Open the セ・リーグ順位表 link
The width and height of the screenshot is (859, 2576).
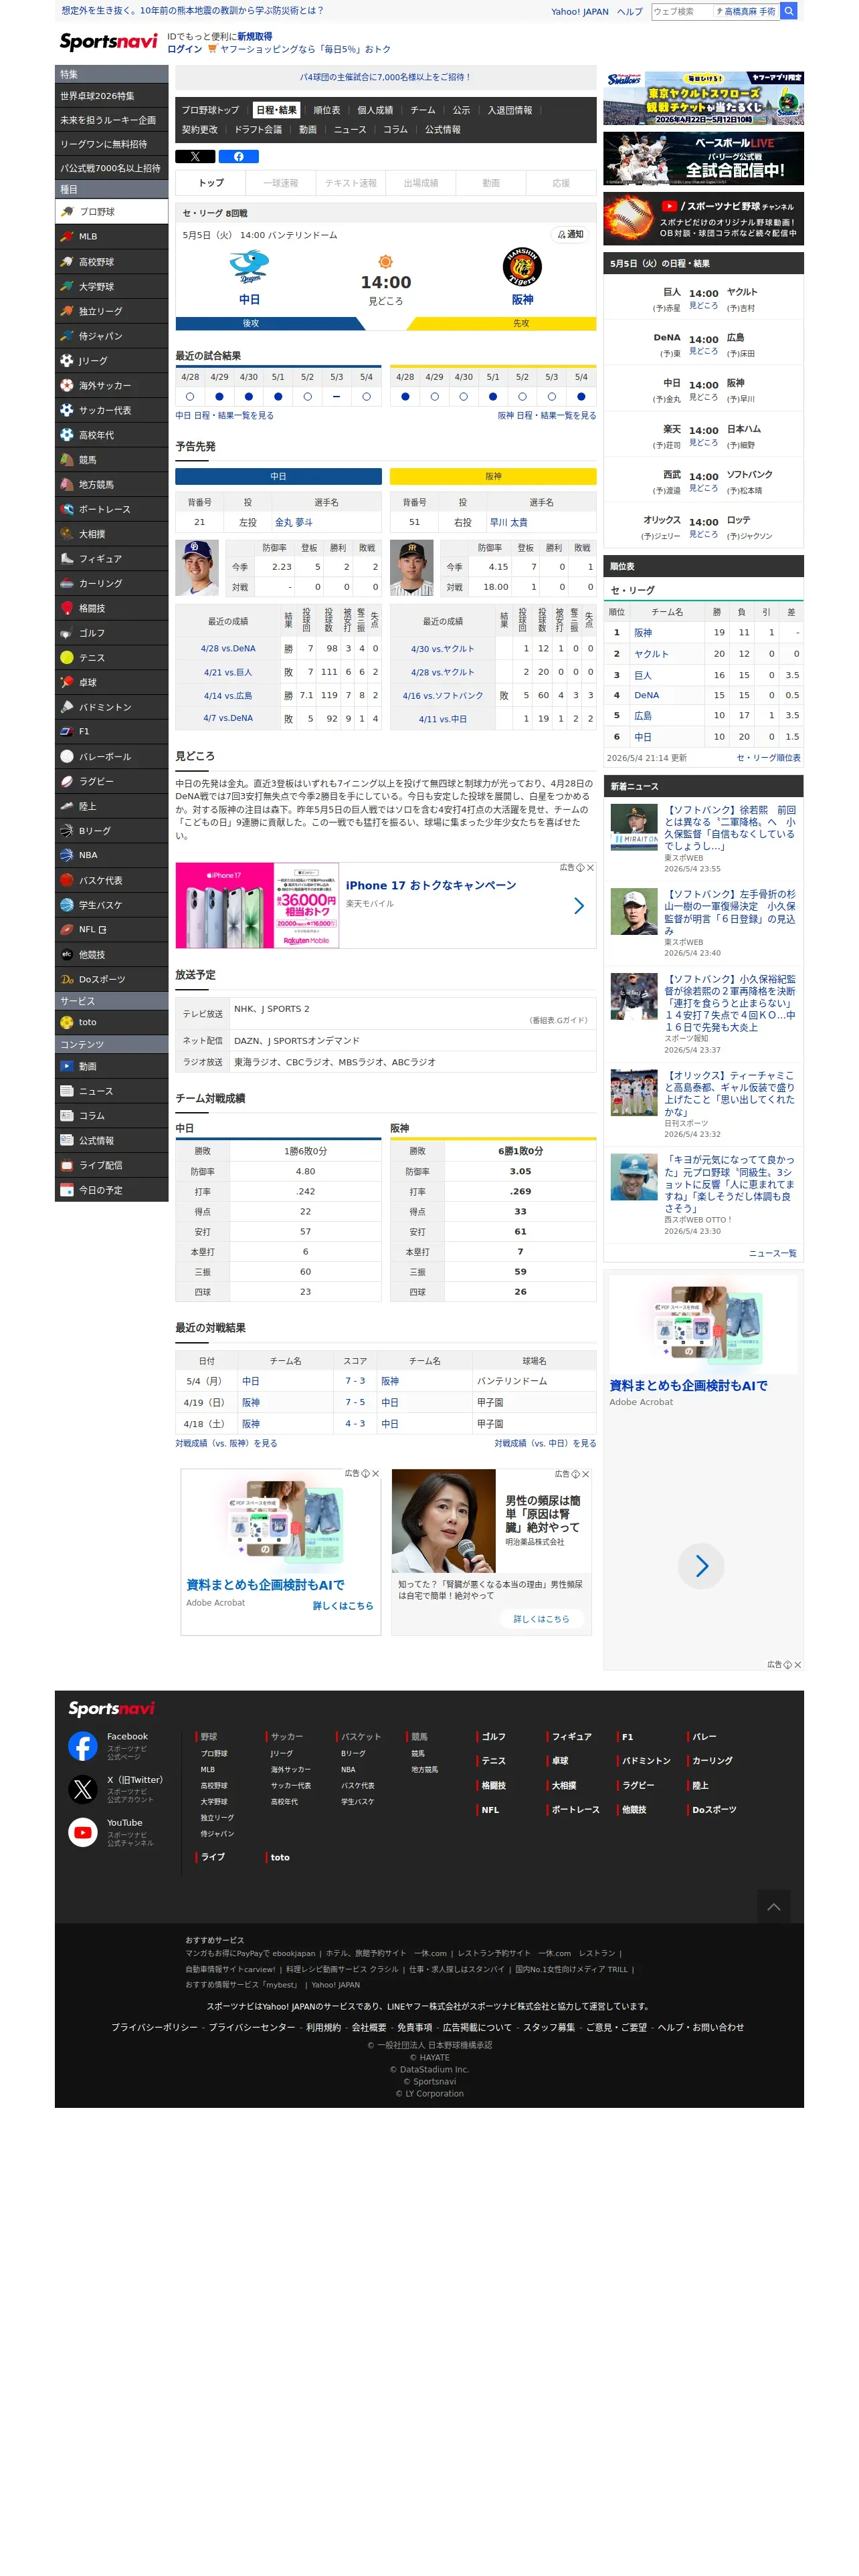[768, 758]
